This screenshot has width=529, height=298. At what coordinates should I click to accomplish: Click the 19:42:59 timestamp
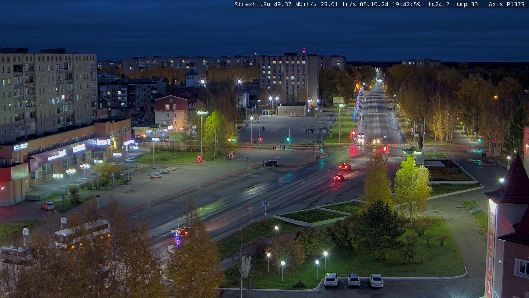(406, 4)
